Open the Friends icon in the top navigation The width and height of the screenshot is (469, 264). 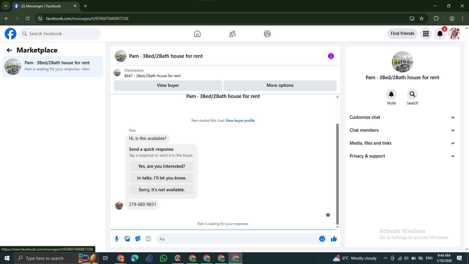click(x=232, y=34)
